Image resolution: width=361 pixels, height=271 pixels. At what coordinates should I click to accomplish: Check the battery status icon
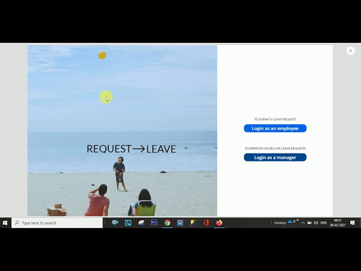pos(310,223)
